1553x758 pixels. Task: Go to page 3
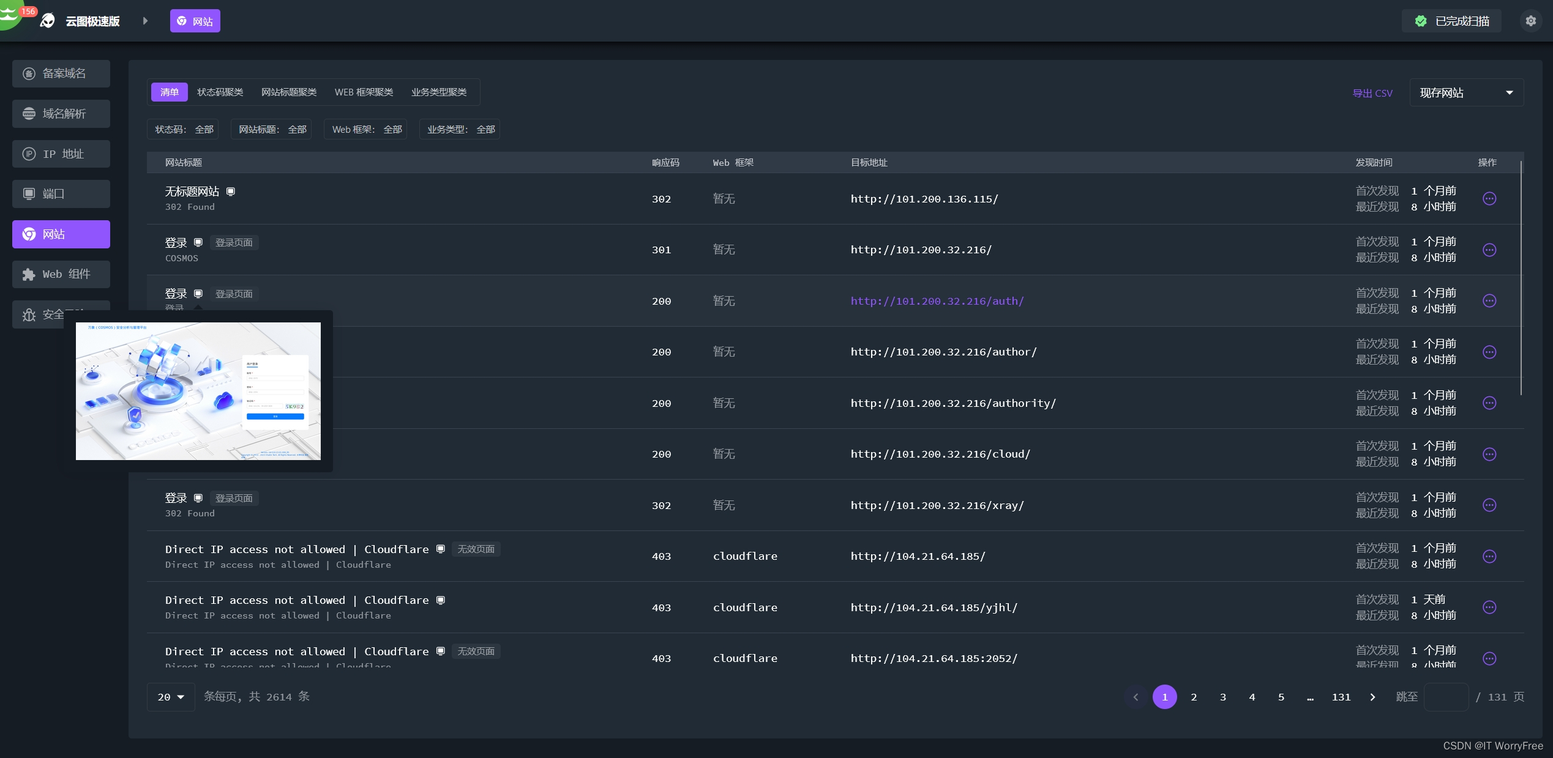[x=1223, y=697]
